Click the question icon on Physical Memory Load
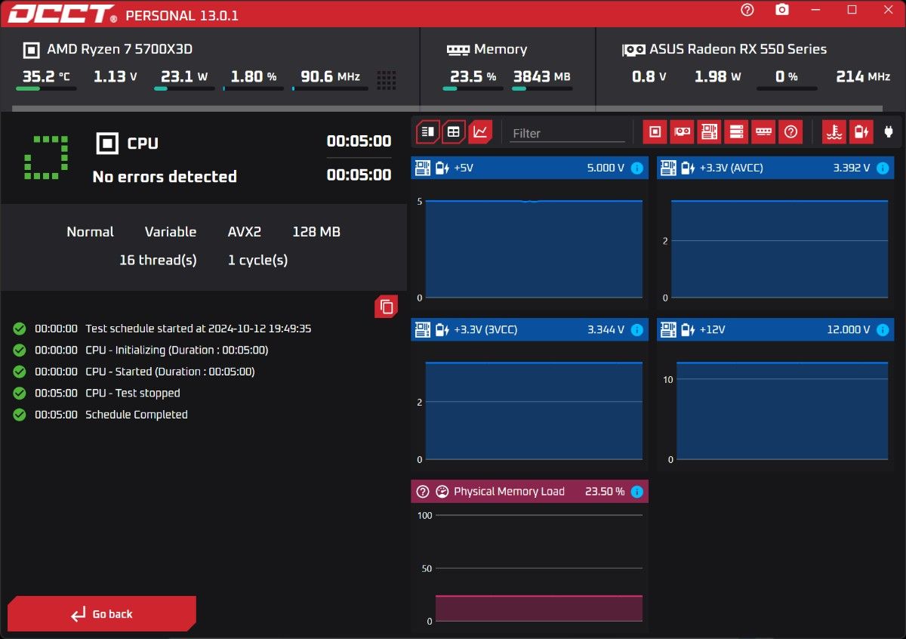Image resolution: width=906 pixels, height=639 pixels. point(423,491)
